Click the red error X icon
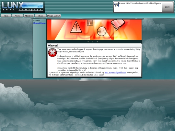The image size is (175, 131). (52, 53)
